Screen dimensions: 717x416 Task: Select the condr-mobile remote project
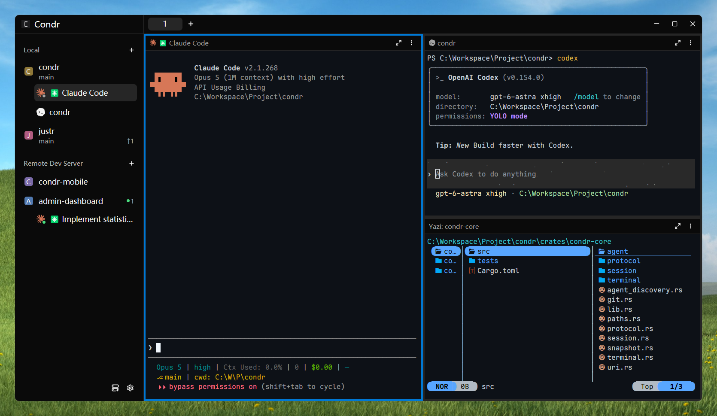[79, 182]
